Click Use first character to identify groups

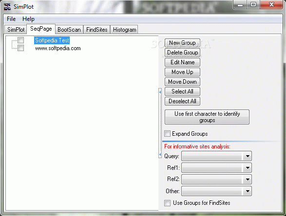pyautogui.click(x=207, y=117)
